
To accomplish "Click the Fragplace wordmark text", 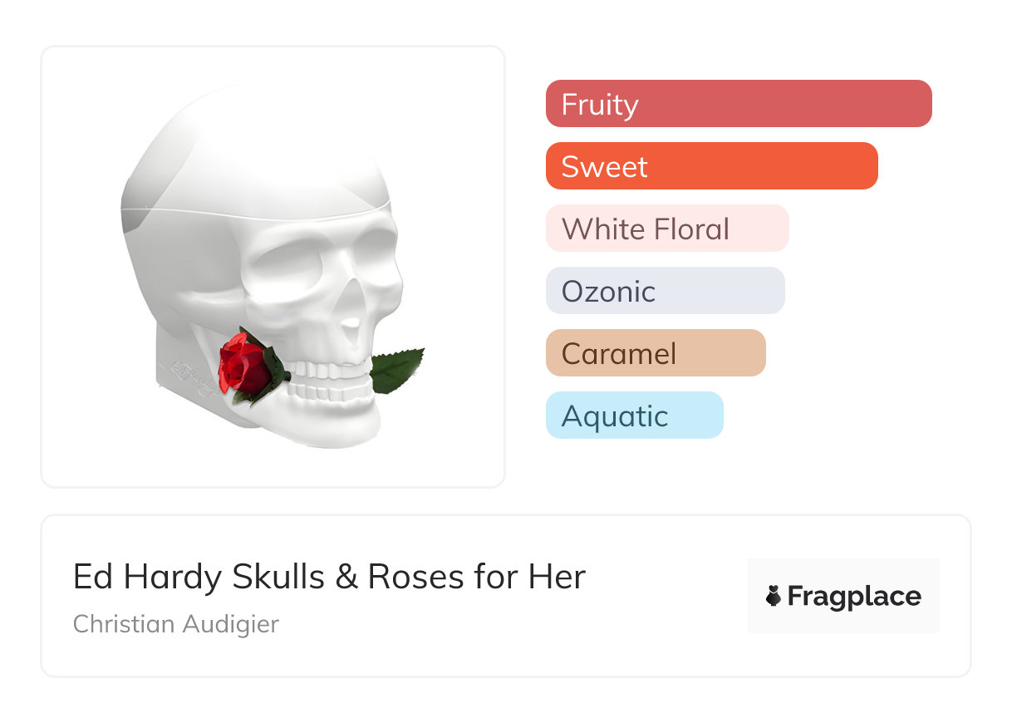I will [x=854, y=596].
